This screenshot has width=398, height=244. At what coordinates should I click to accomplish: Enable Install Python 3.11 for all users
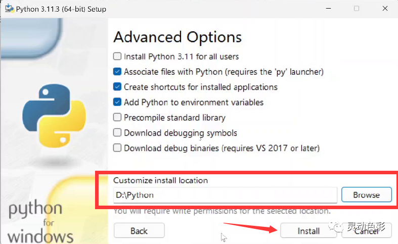117,56
